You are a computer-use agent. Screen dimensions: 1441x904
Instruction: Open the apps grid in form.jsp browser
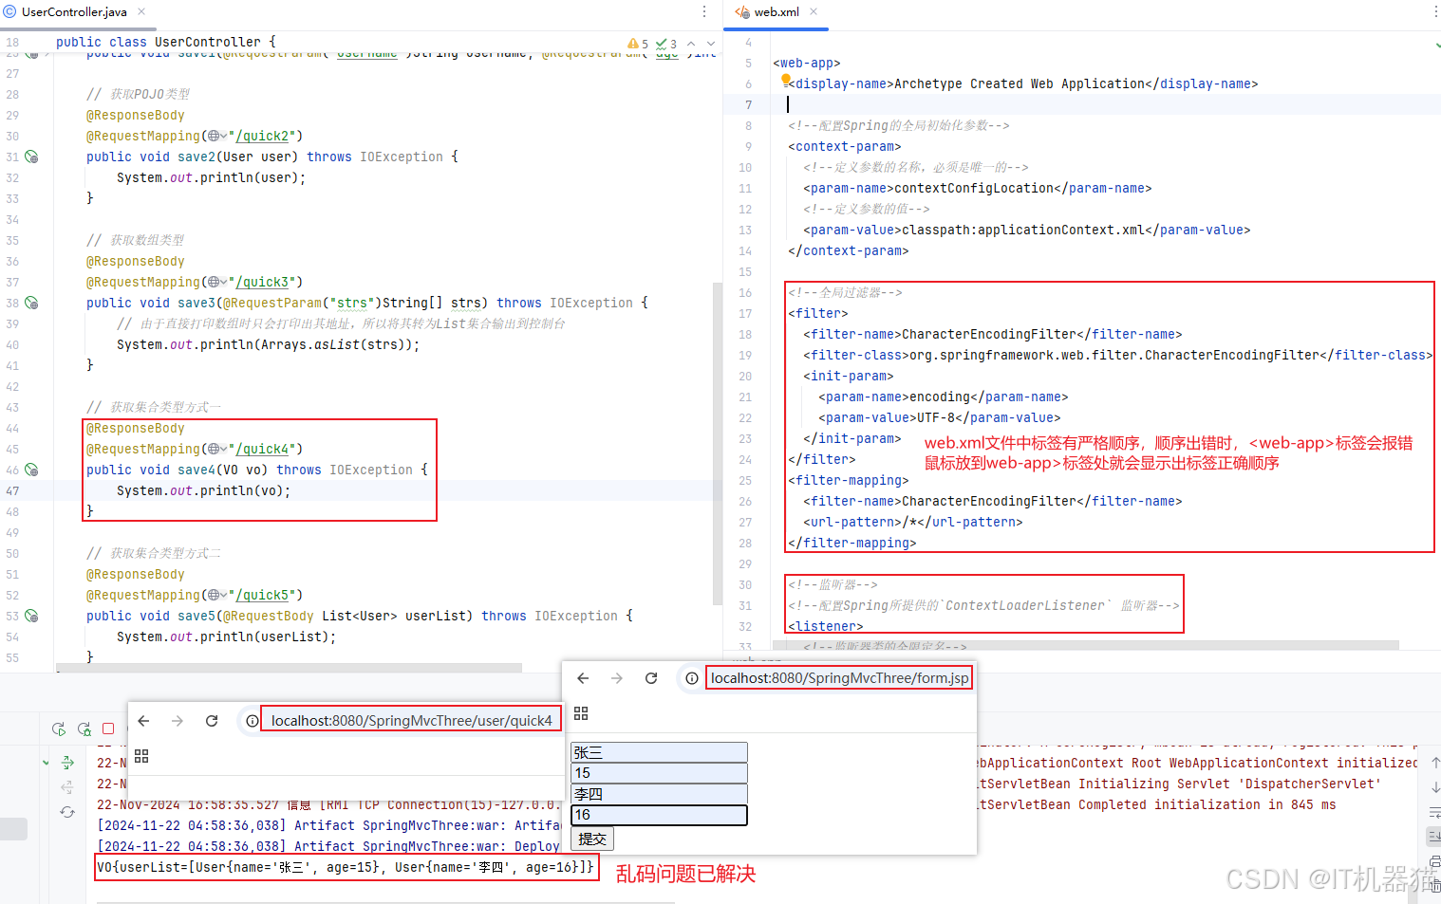[x=581, y=713]
